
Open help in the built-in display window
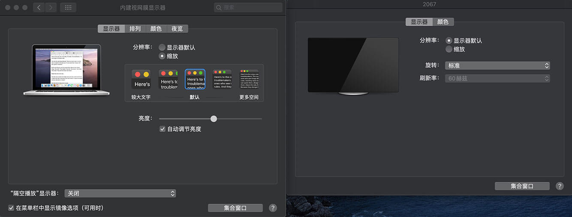[x=273, y=208]
